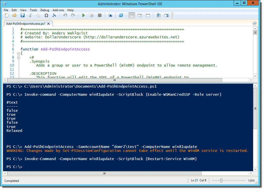Clear the Console Pane using its toolbar icon

54,15
